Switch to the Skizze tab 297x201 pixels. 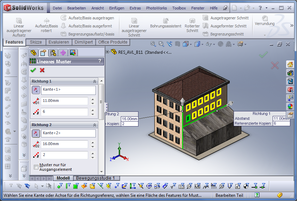[x=36, y=42]
